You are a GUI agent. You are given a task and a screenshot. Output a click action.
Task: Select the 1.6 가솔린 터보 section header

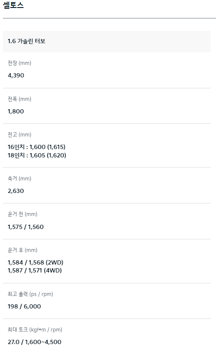[x=107, y=41]
